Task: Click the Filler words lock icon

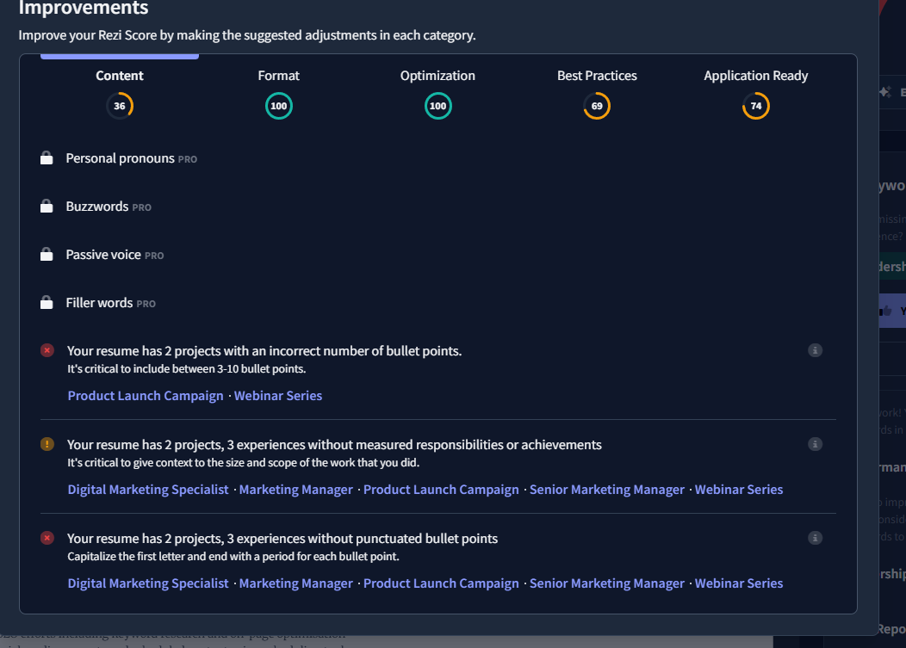Action: pos(47,303)
